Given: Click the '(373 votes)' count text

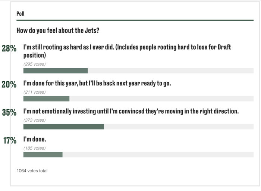Looking at the screenshot, I should tap(34, 120).
